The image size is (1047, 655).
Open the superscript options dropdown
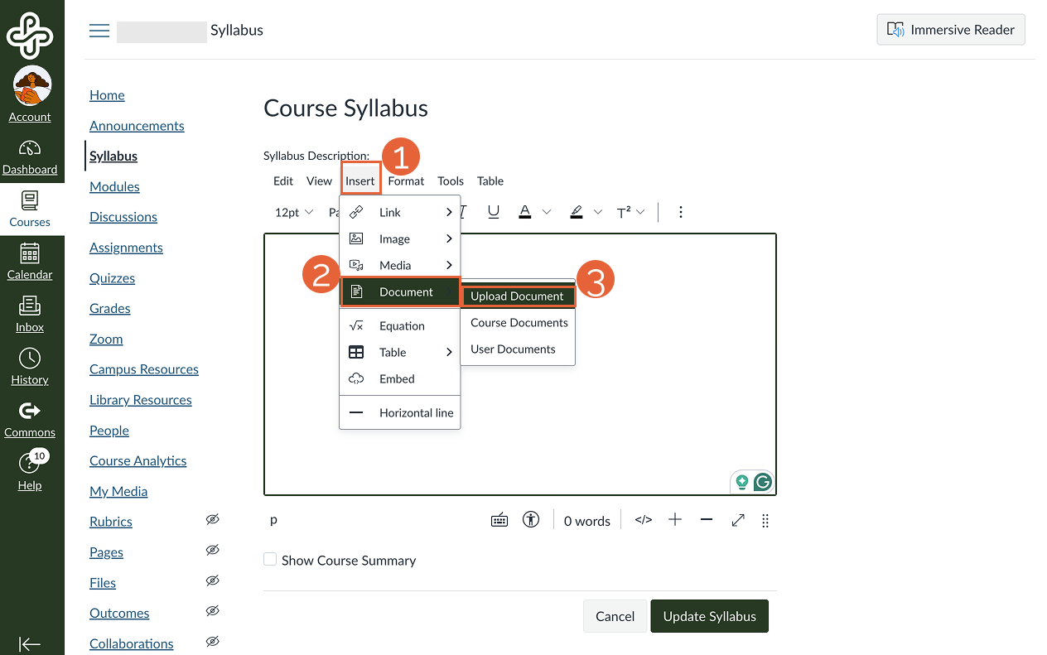(641, 212)
